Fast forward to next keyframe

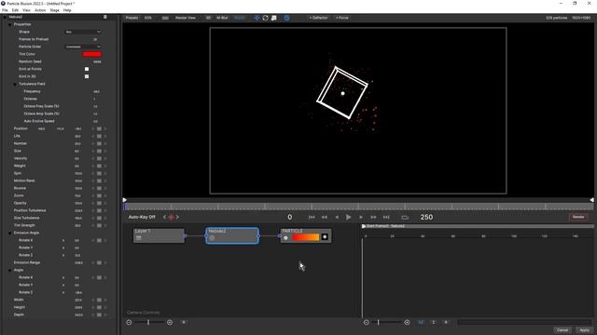[373, 217]
